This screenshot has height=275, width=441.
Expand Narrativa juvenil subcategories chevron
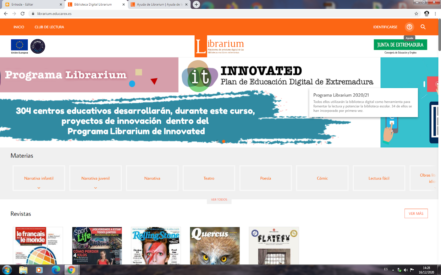[x=96, y=188]
